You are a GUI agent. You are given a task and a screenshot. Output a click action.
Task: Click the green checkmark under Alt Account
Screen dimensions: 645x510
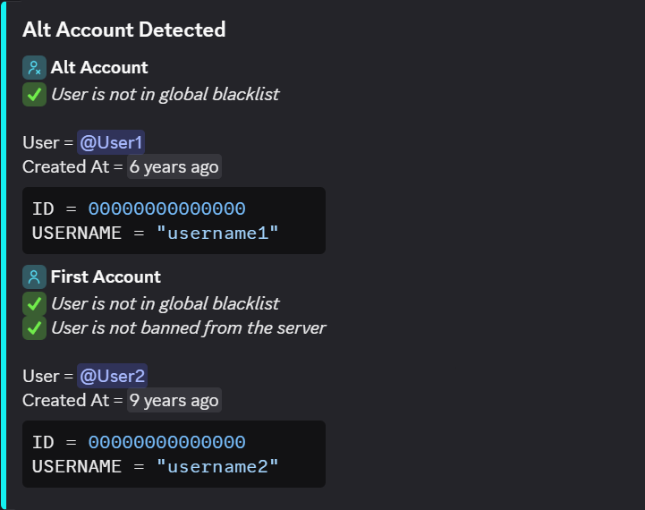pyautogui.click(x=34, y=94)
